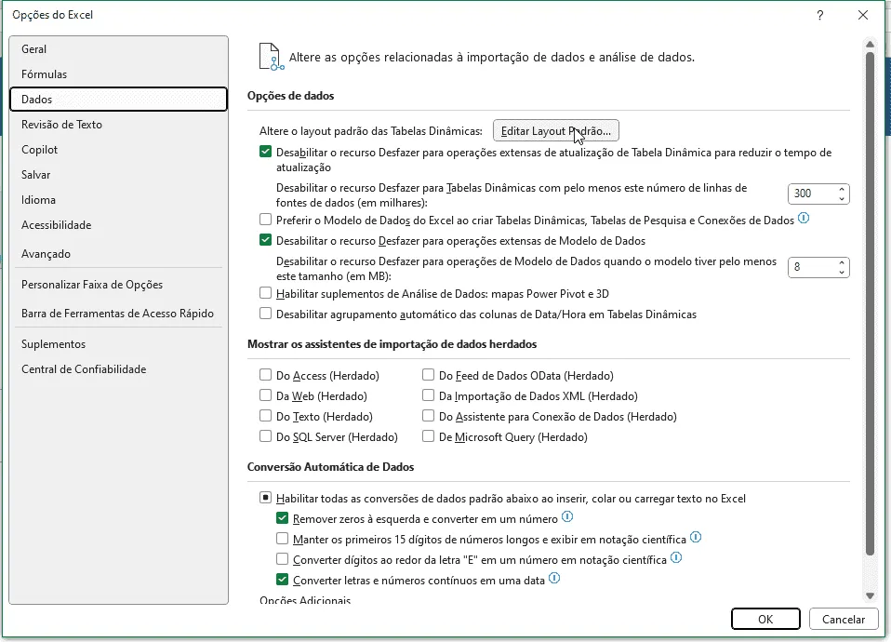
Task: Click info icon next to Manter os primeiros 15 dígitos
Action: pyautogui.click(x=696, y=538)
